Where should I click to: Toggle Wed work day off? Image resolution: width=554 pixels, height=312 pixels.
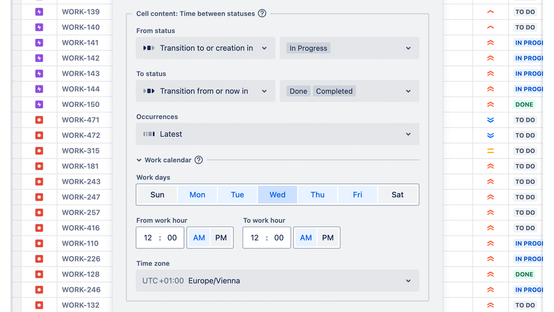pyautogui.click(x=277, y=195)
